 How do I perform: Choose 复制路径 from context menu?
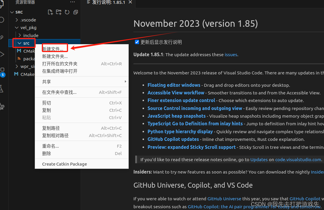tap(82, 128)
